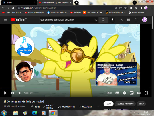Open a new browser tab

76,3
